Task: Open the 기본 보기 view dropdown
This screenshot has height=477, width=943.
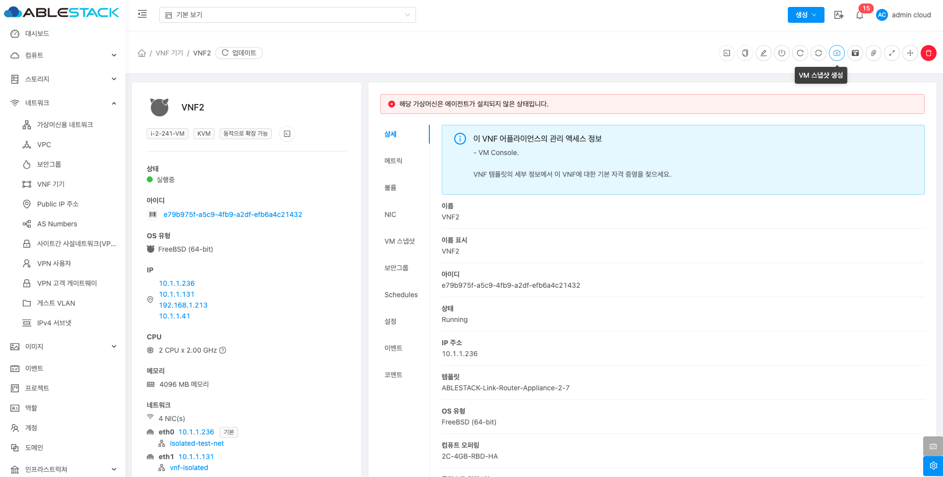Action: [287, 15]
